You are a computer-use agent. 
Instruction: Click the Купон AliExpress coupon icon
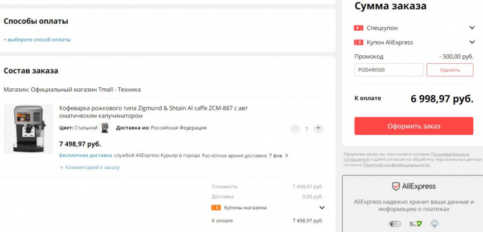click(x=358, y=42)
